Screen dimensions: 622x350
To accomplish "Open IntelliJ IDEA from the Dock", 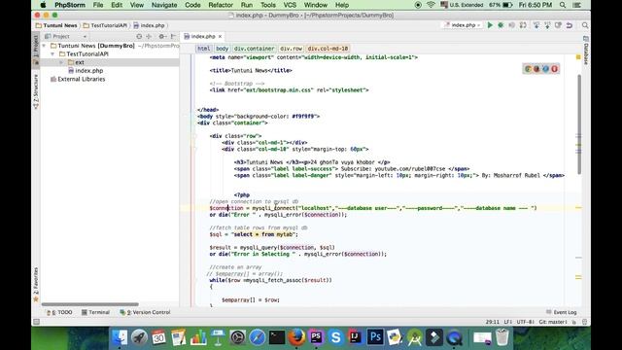I will click(355, 337).
